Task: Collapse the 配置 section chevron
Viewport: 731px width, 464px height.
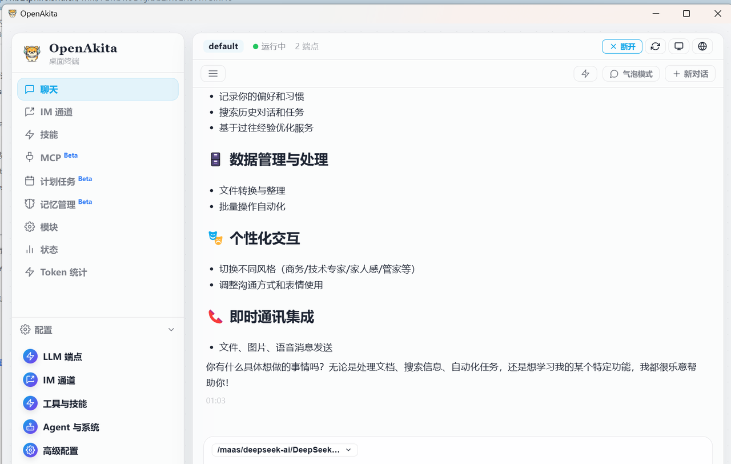Action: coord(171,330)
